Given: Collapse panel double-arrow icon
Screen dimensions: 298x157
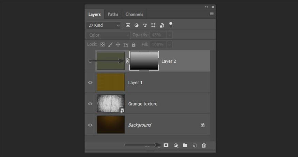Looking at the screenshot, I should tap(206, 7).
